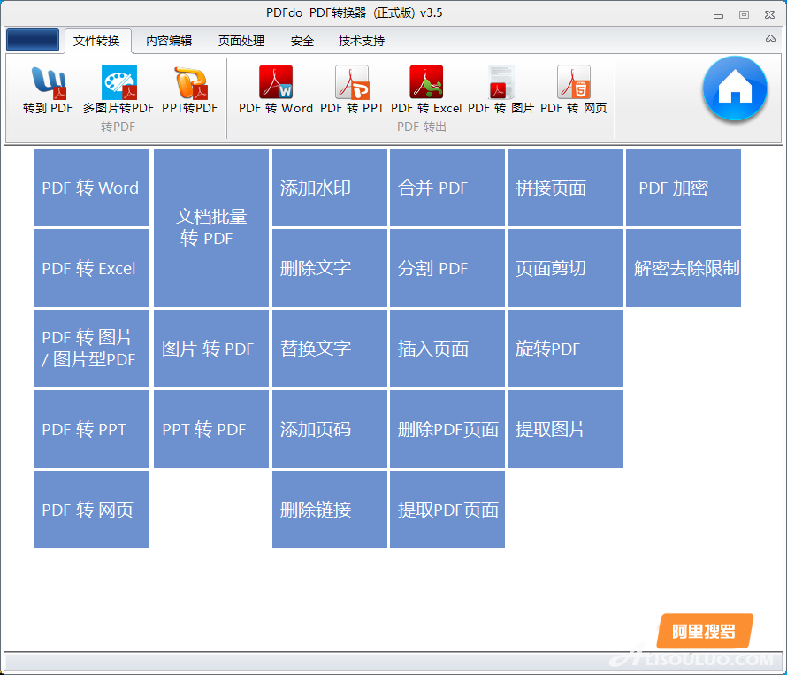Open PDF 转 Excel from the ribbon
This screenshot has height=675, width=787.
(x=426, y=89)
